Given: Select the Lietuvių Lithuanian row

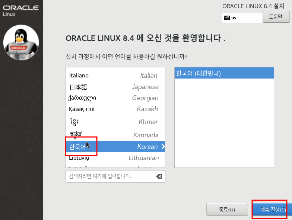Looking at the screenshot, I should (x=115, y=158).
